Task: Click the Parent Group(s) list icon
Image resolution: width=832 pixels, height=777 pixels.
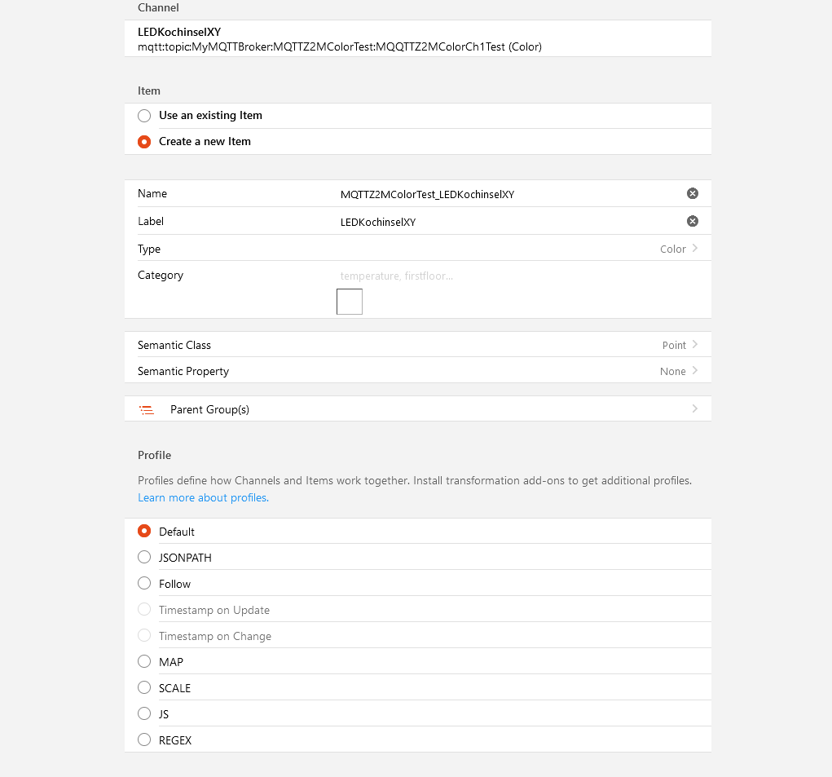Action: pos(147,409)
